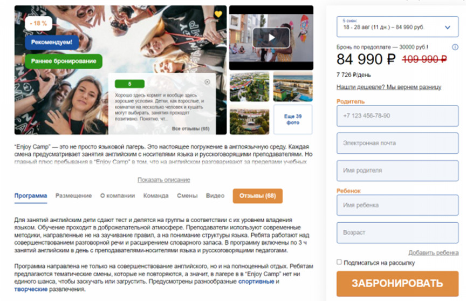Close the review popup overlay
The width and height of the screenshot is (466, 301).
tap(208, 81)
